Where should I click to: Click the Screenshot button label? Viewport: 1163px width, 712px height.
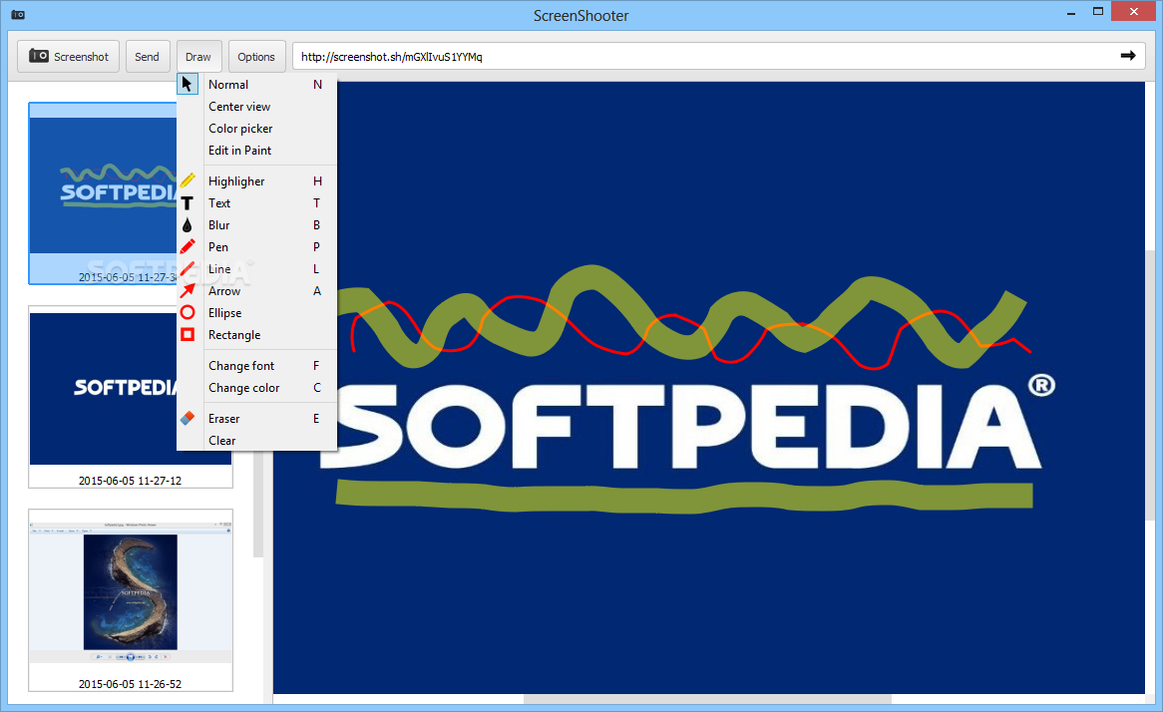click(81, 57)
